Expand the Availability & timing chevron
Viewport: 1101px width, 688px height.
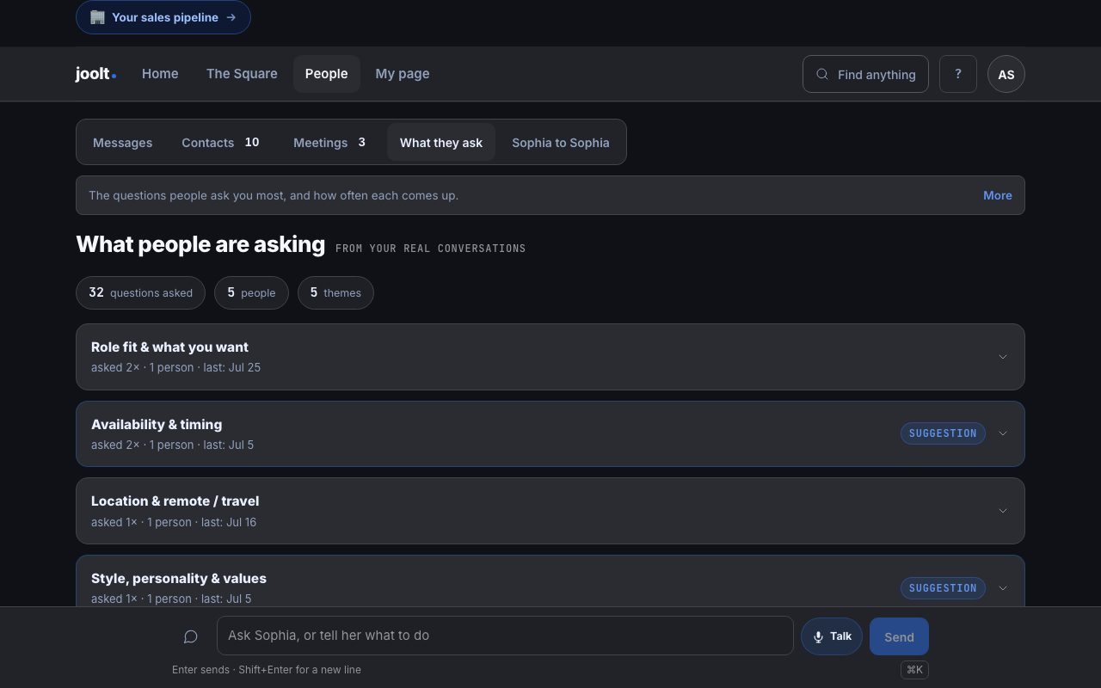1002,433
